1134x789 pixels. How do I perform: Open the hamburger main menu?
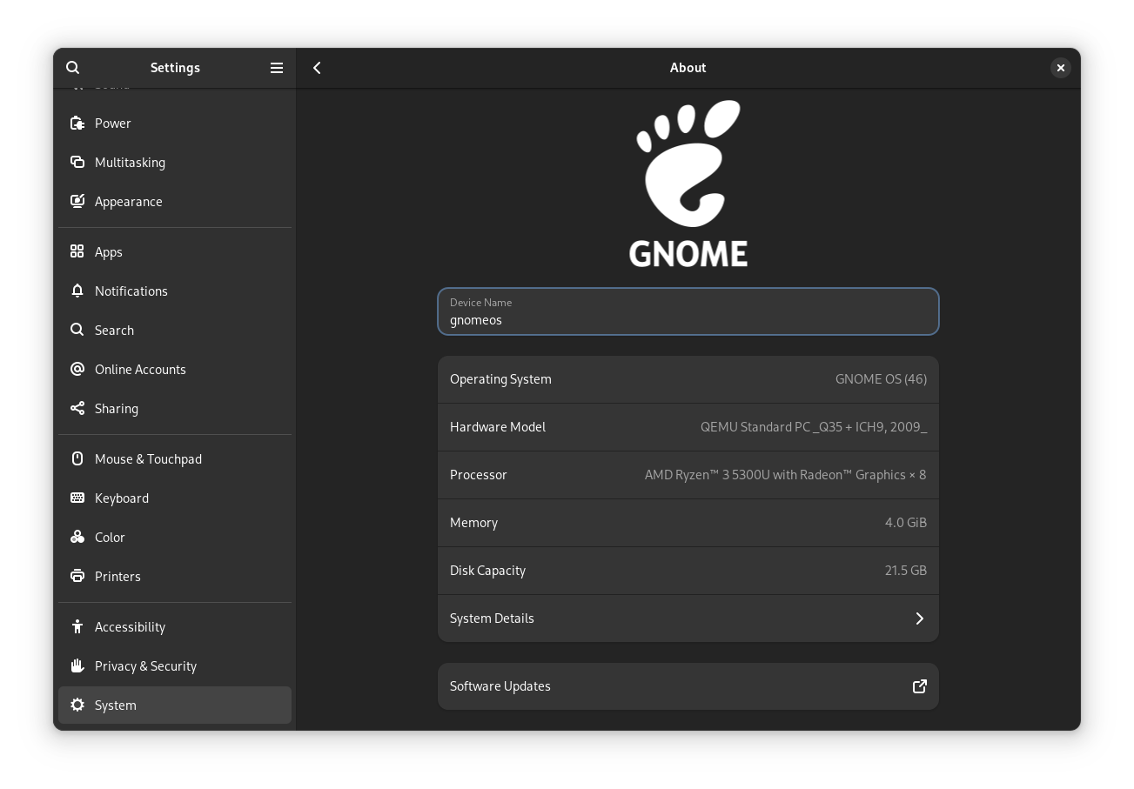coord(277,67)
